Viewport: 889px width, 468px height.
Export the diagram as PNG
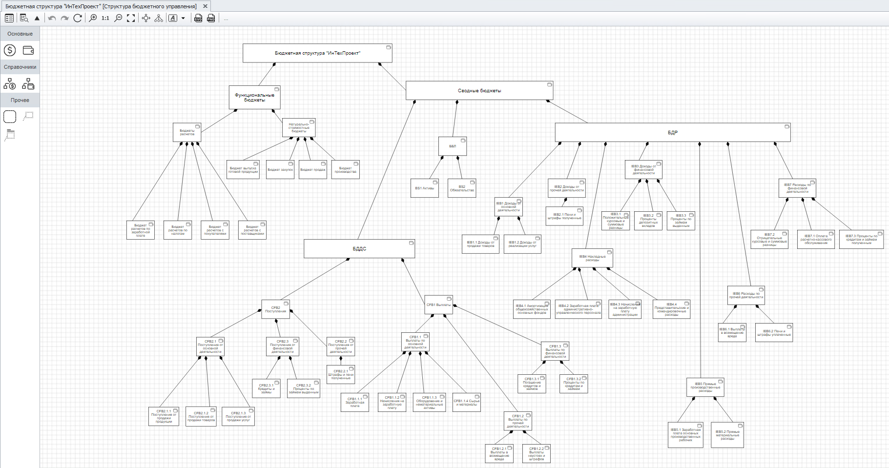[211, 18]
